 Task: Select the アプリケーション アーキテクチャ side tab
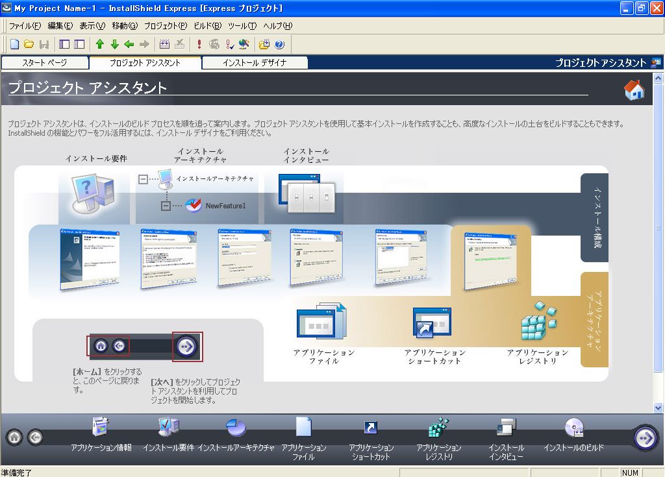pos(594,319)
